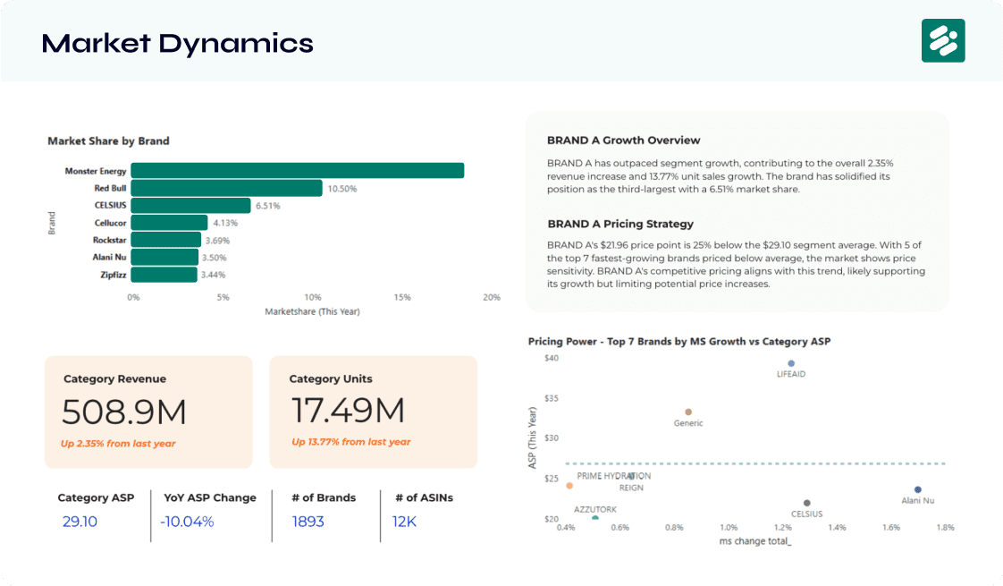Screen dimensions: 1003x586
Task: Click the Cellucor 4.13% bar
Action: click(170, 222)
